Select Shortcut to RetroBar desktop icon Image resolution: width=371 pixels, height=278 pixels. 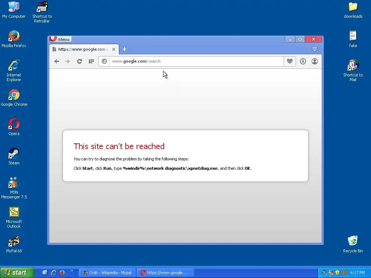[42, 12]
